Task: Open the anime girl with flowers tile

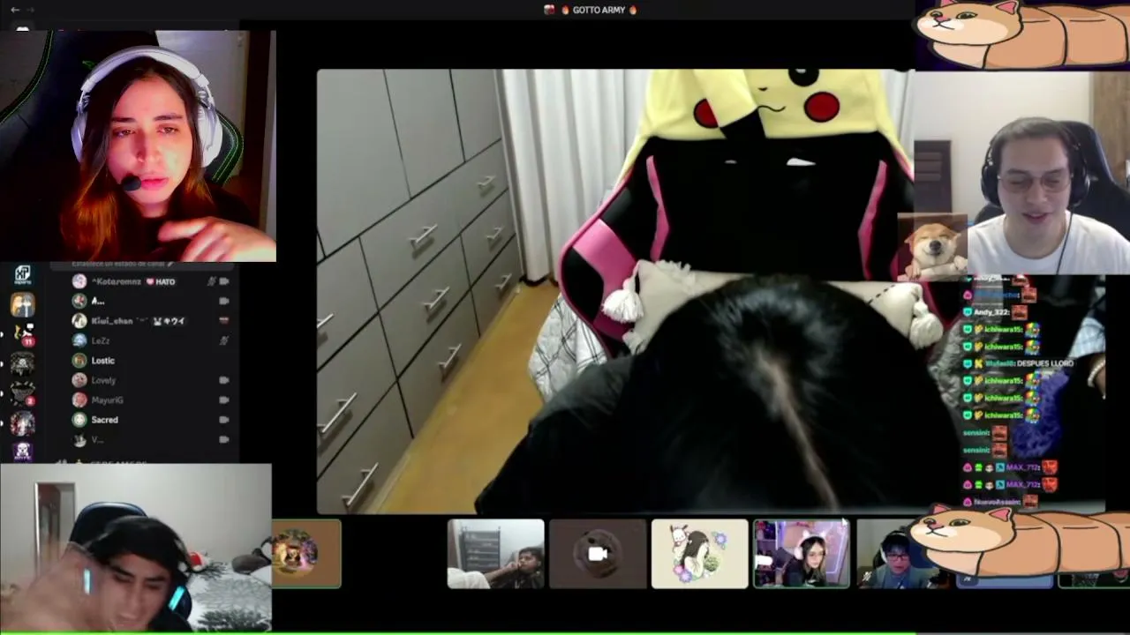Action: pyautogui.click(x=699, y=554)
